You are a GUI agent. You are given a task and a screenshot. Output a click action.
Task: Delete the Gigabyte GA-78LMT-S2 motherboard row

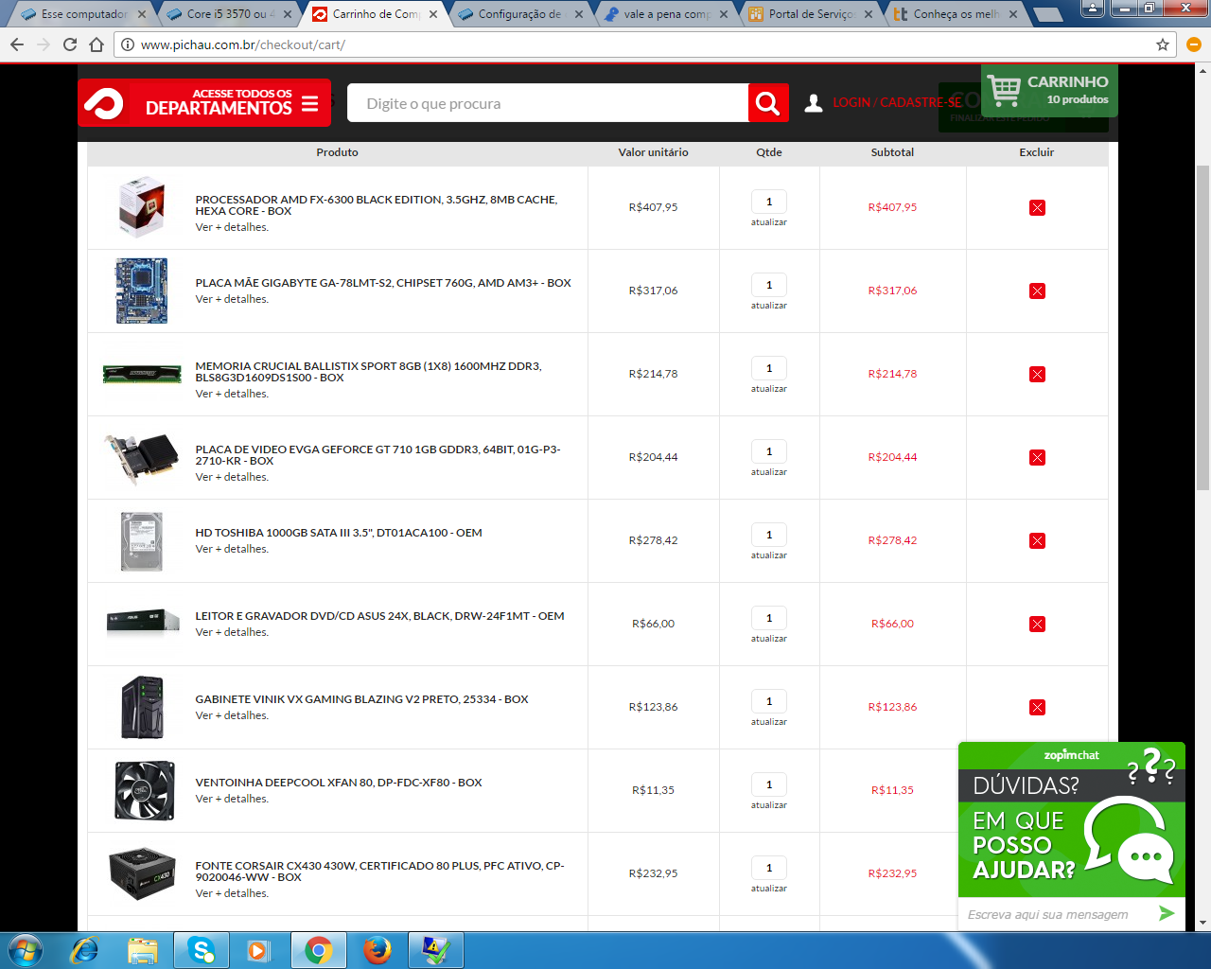pos(1037,291)
